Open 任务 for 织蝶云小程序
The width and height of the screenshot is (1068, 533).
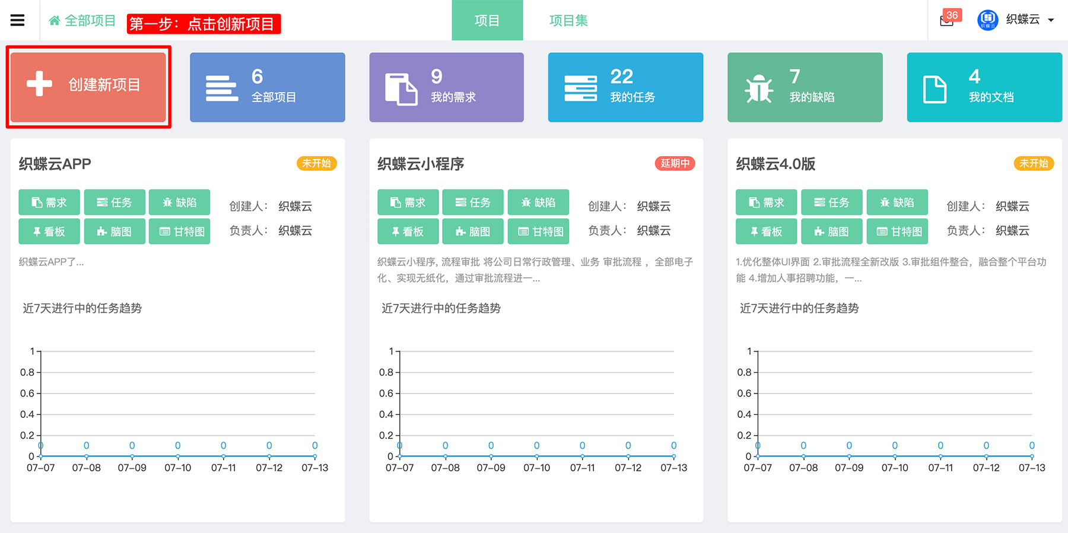click(x=473, y=202)
